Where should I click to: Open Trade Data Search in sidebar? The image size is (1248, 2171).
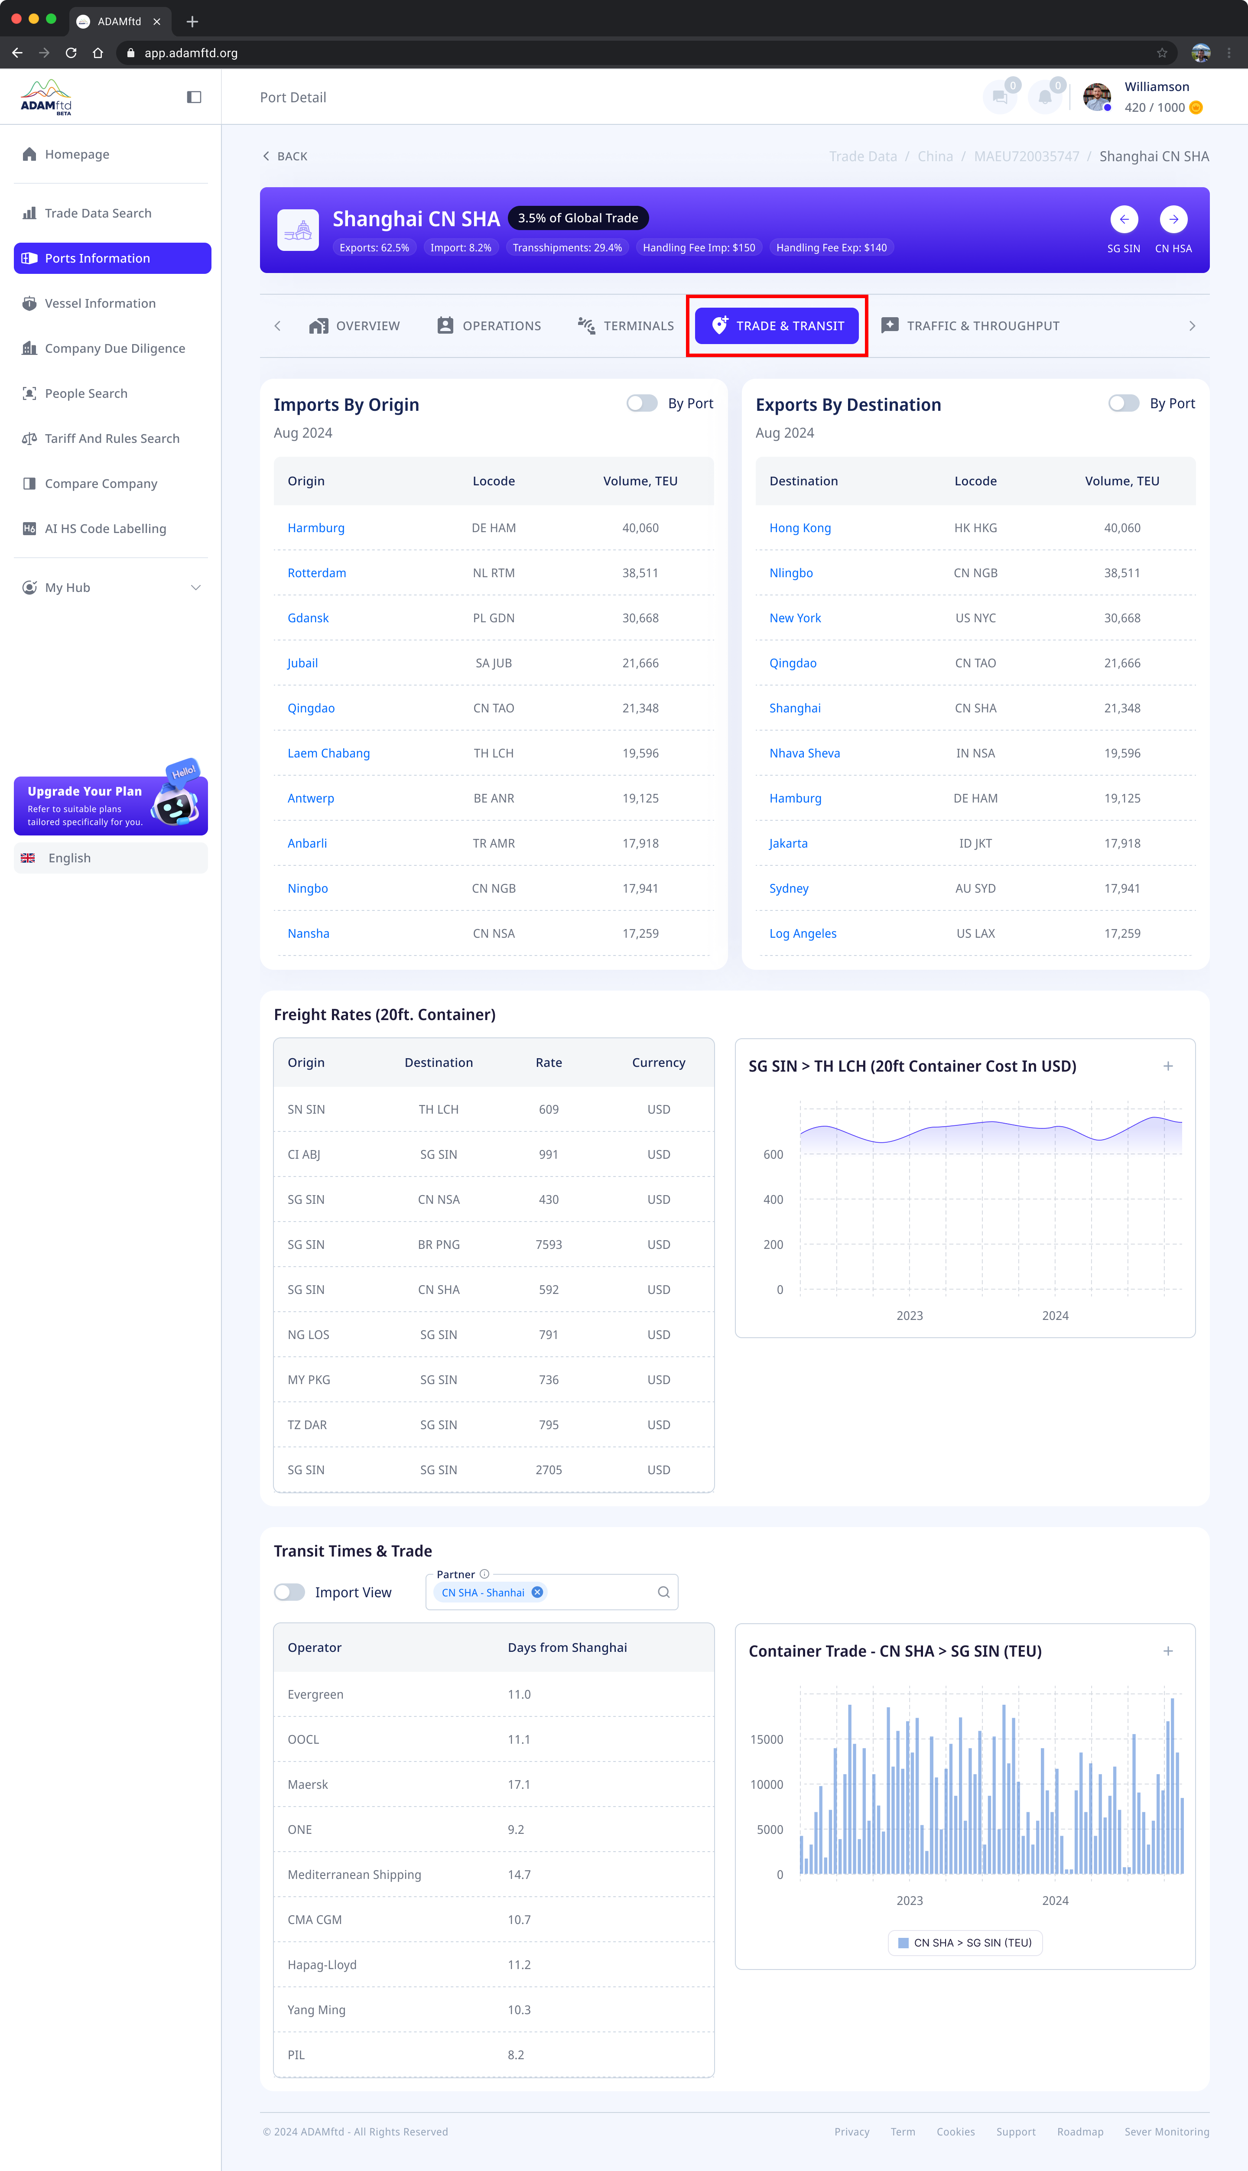pyautogui.click(x=110, y=213)
